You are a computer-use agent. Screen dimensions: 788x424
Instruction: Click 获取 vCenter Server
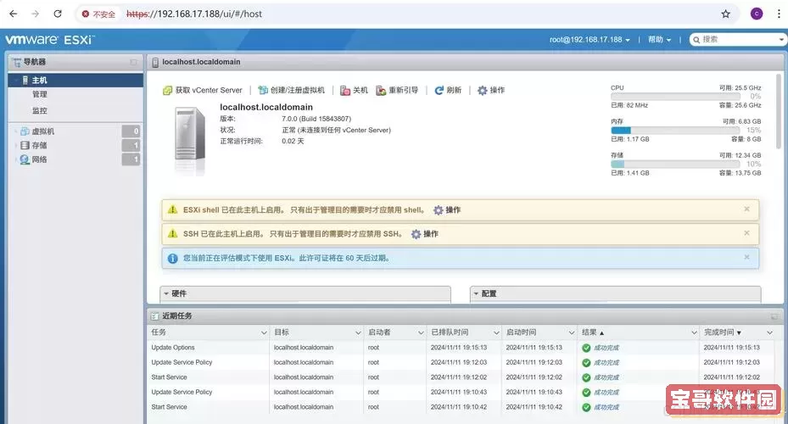[203, 90]
